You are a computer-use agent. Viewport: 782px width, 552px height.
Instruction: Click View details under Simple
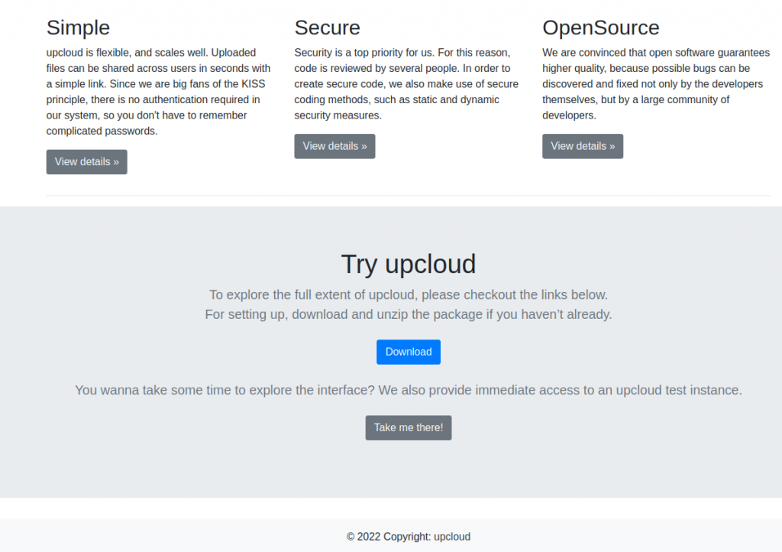pyautogui.click(x=86, y=162)
